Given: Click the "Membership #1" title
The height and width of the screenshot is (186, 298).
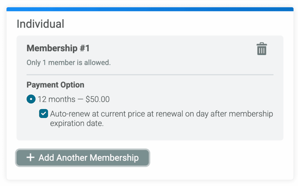Looking at the screenshot, I should click(x=58, y=48).
